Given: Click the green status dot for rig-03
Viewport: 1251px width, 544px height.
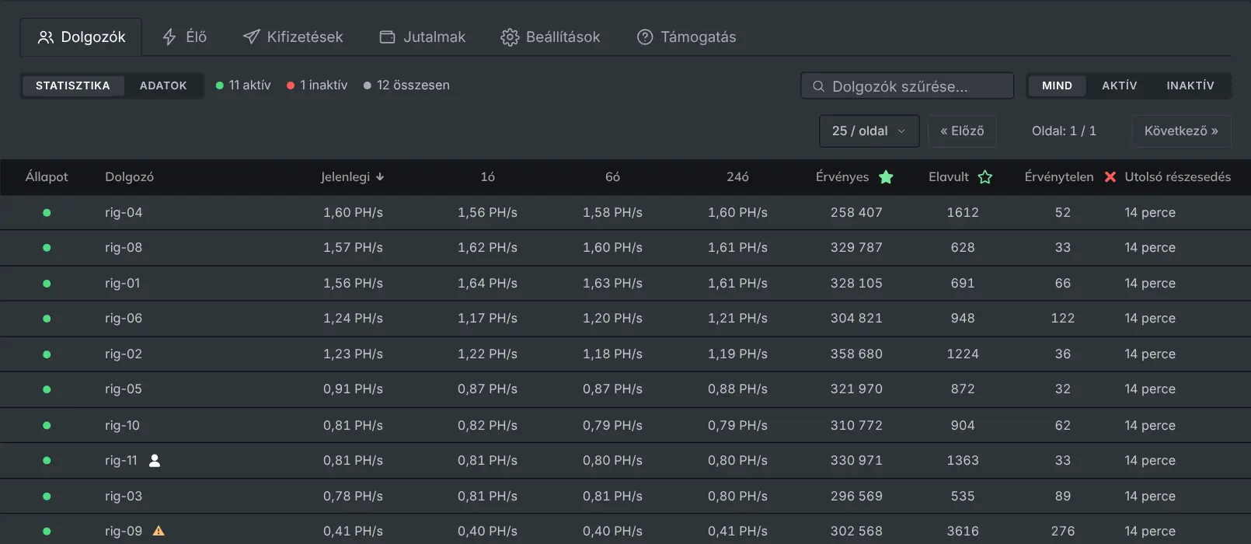Looking at the screenshot, I should (x=47, y=496).
